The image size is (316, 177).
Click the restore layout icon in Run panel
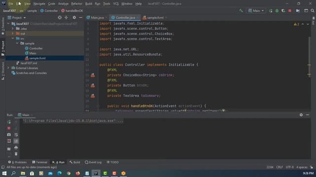tap(9, 149)
